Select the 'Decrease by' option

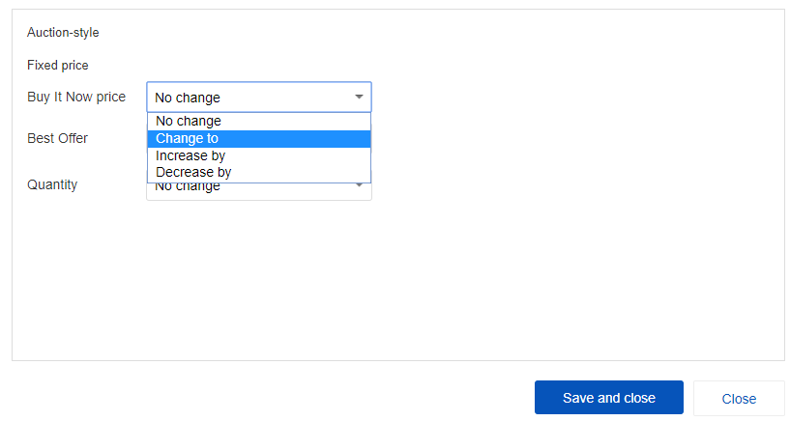click(193, 173)
